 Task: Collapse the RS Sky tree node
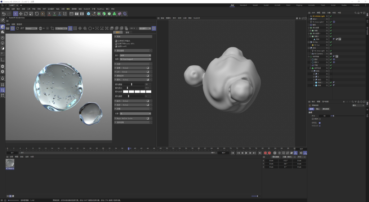[309, 42]
